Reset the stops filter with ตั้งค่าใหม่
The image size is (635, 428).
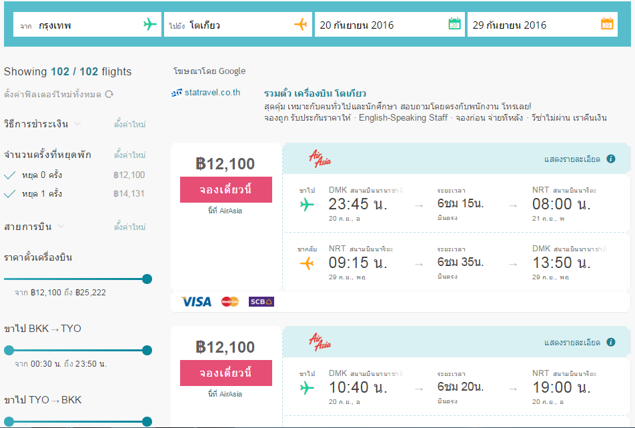pyautogui.click(x=129, y=155)
